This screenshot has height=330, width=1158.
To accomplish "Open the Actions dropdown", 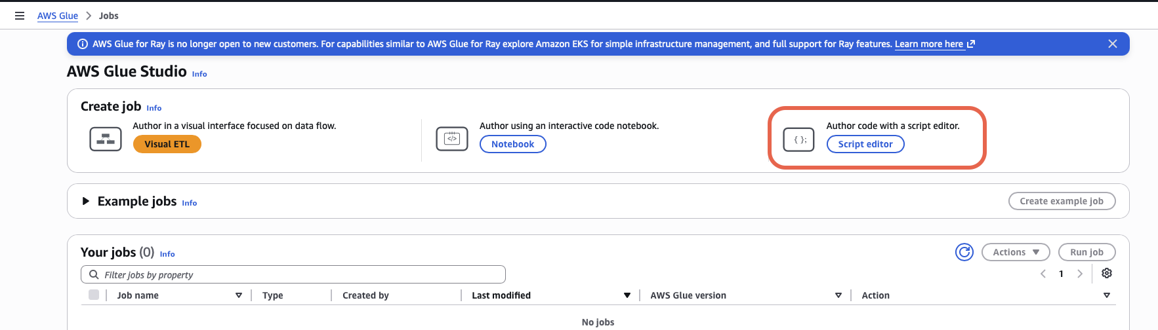I will tap(1016, 252).
